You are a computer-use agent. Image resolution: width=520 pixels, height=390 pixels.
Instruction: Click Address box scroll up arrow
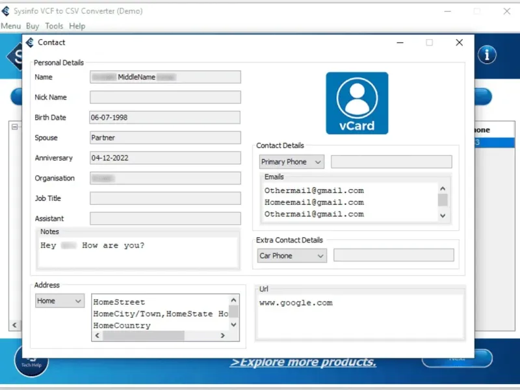click(x=233, y=300)
